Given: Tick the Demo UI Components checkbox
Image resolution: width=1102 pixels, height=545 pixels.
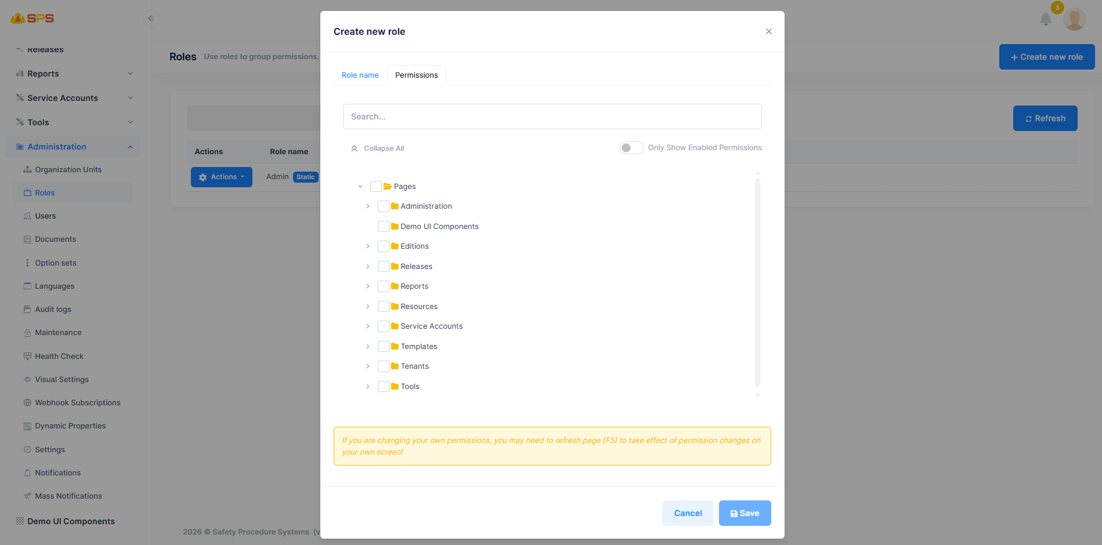Looking at the screenshot, I should click(384, 226).
